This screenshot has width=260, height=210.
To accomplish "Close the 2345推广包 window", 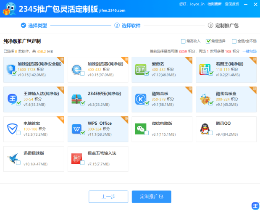I will (255, 4).
